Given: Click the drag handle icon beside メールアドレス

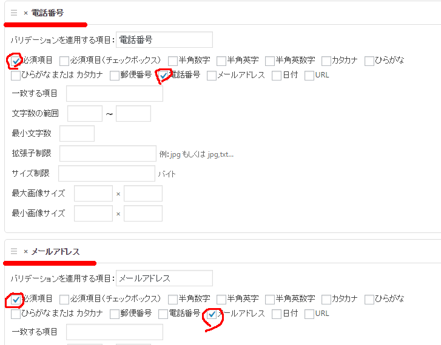Looking at the screenshot, I should [x=14, y=251].
